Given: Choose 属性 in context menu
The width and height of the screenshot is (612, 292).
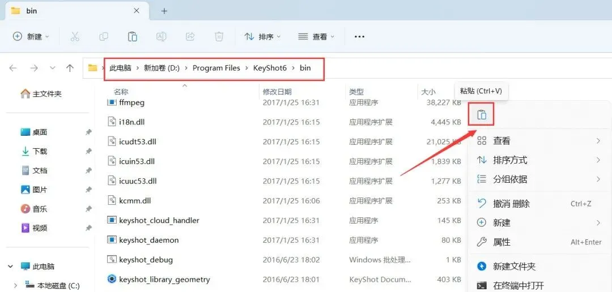Looking at the screenshot, I should tap(539, 242).
